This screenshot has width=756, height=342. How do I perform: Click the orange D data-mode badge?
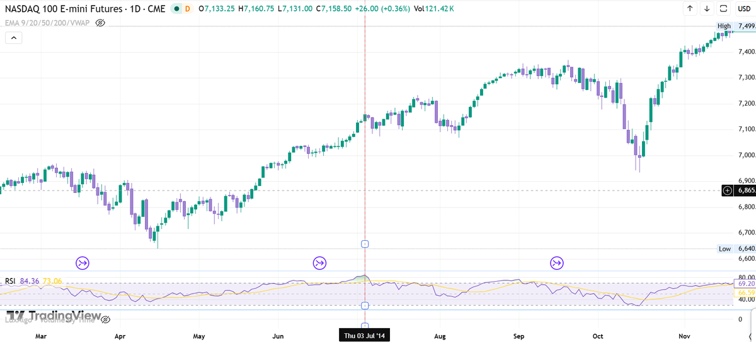(187, 9)
